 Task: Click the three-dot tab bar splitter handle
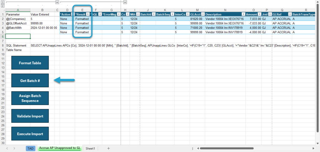(192, 148)
